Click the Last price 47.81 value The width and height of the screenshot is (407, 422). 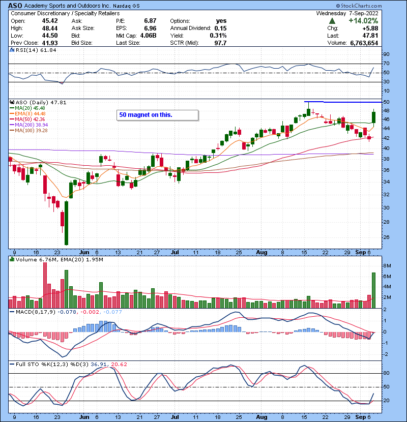point(370,36)
